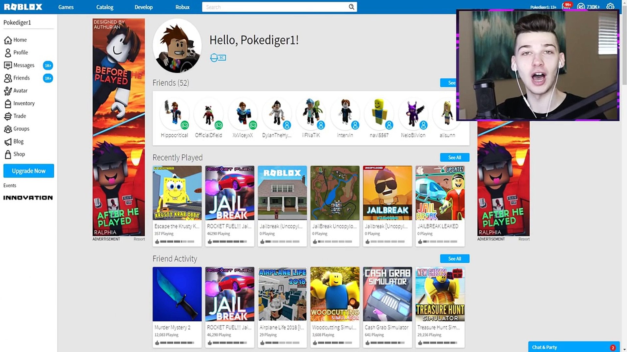Click the Home icon in sidebar
This screenshot has height=352, width=627.
(8, 40)
